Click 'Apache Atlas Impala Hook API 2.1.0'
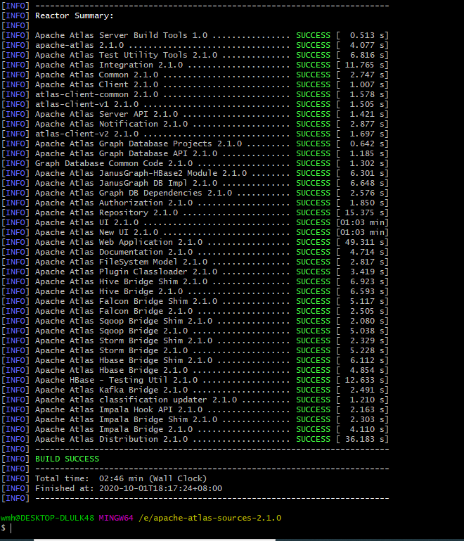Image resolution: width=464 pixels, height=541 pixels. pos(119,410)
